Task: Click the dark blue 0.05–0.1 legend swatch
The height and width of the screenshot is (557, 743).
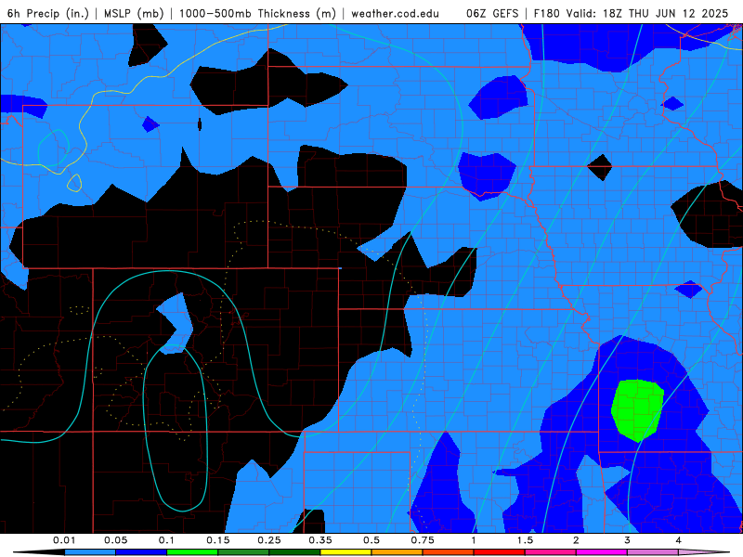Action: [x=141, y=552]
